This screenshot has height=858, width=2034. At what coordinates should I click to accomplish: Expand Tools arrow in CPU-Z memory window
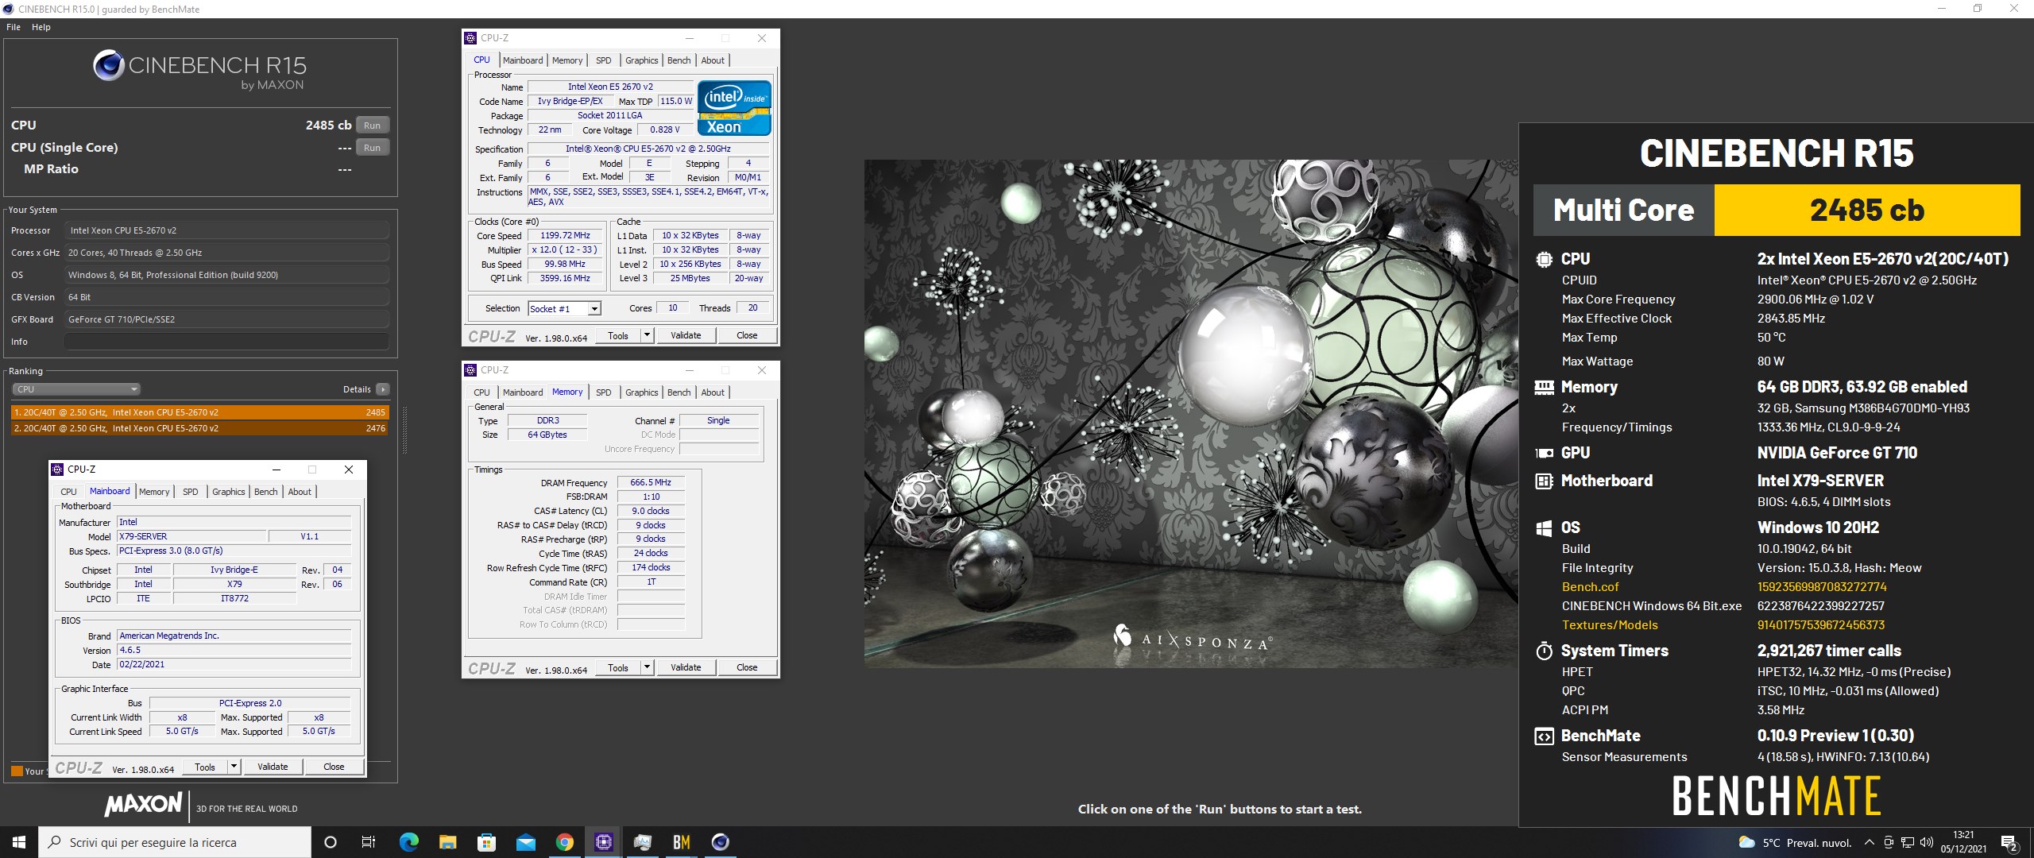pos(648,667)
